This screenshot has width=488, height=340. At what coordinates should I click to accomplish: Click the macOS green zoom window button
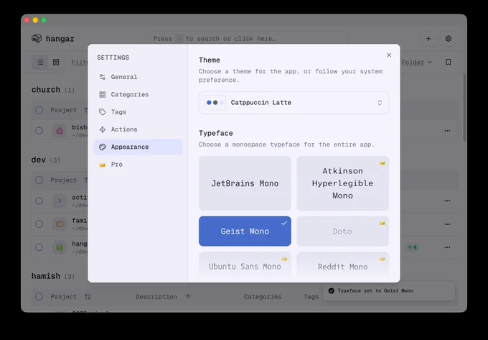click(44, 20)
